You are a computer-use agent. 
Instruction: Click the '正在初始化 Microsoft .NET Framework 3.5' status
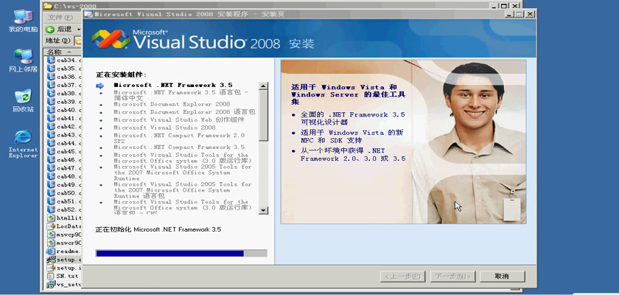(x=158, y=229)
